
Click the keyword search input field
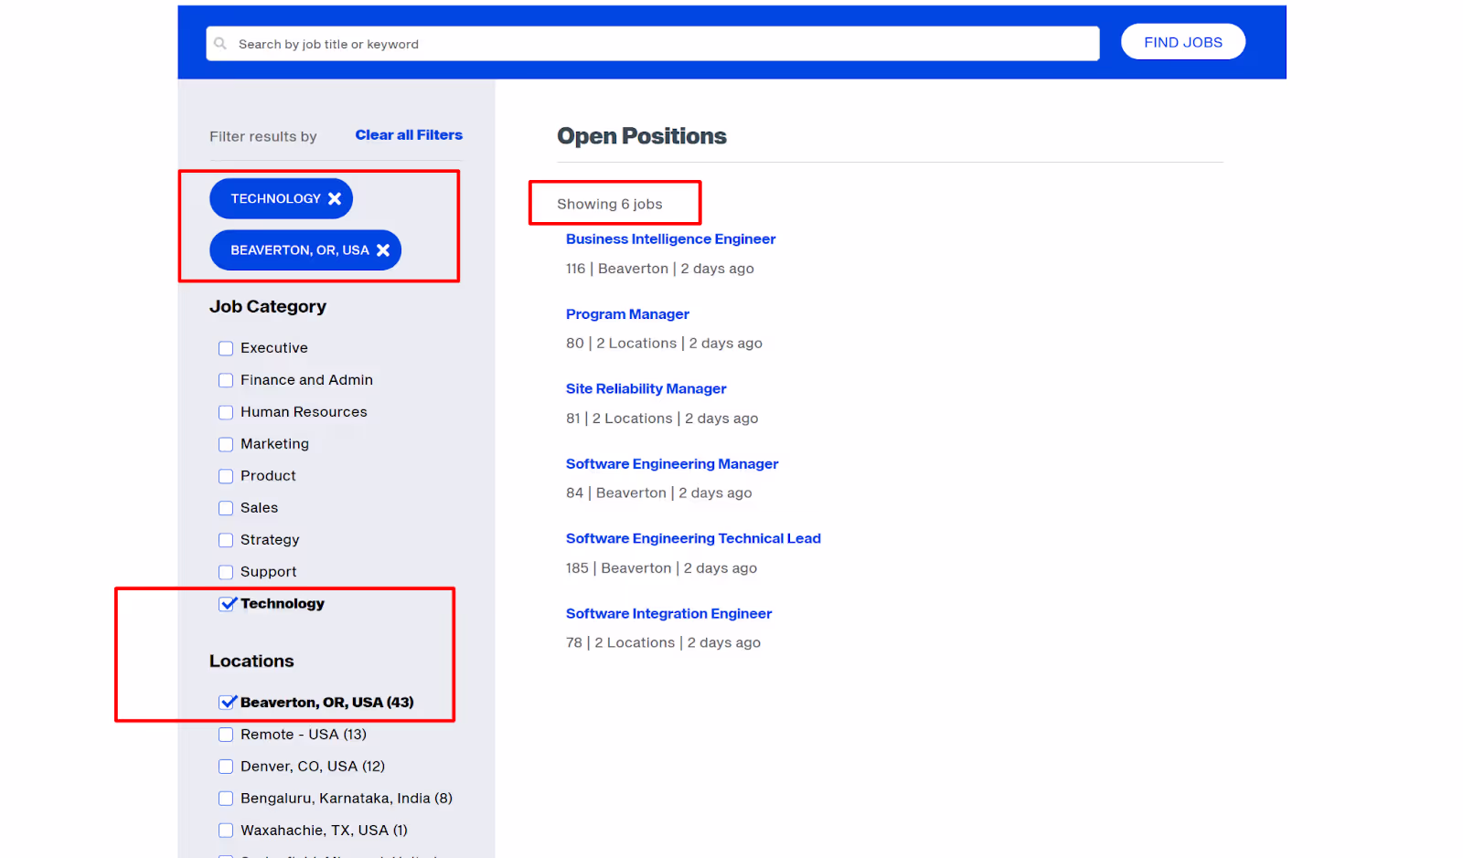coord(653,44)
